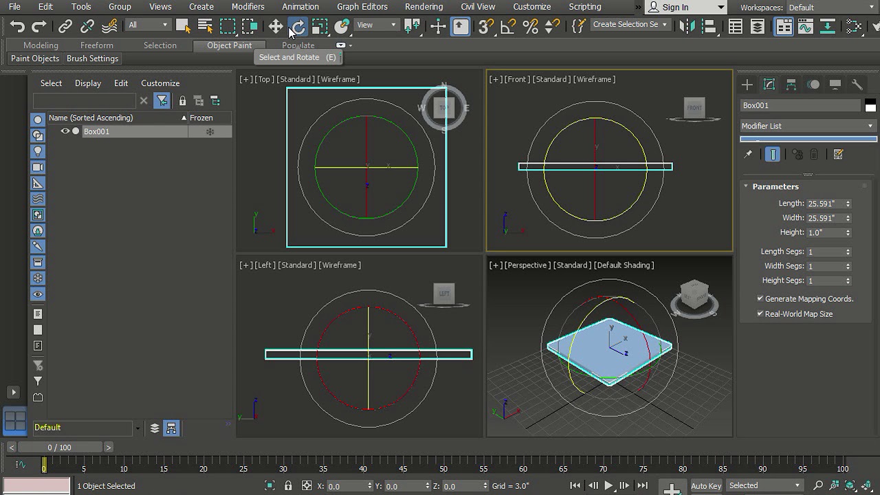Toggle the Selection Lock icon in status bar
Screen dimensions: 880x495
click(288, 486)
